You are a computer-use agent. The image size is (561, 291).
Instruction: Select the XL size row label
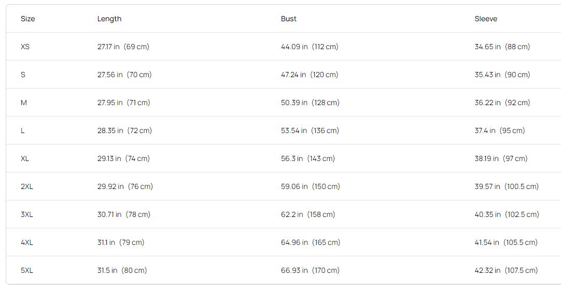(25, 158)
